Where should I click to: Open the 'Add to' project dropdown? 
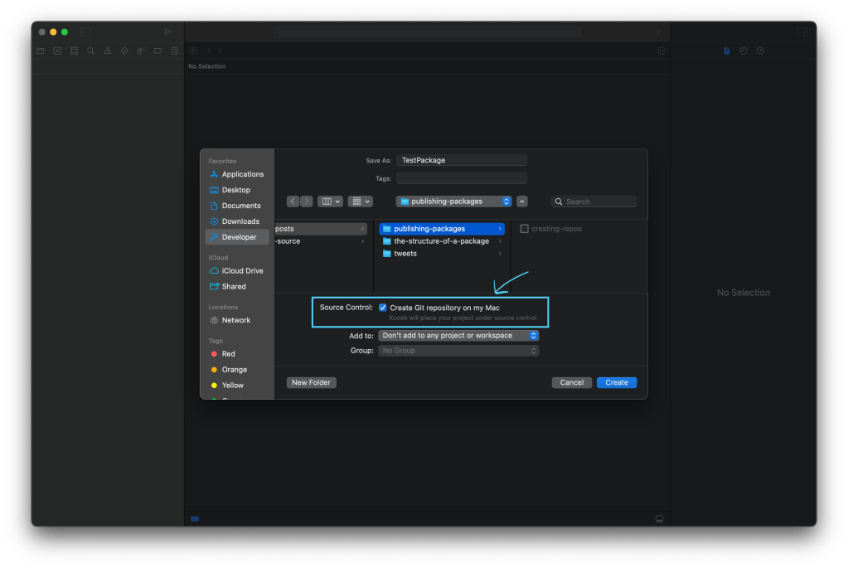tap(458, 336)
